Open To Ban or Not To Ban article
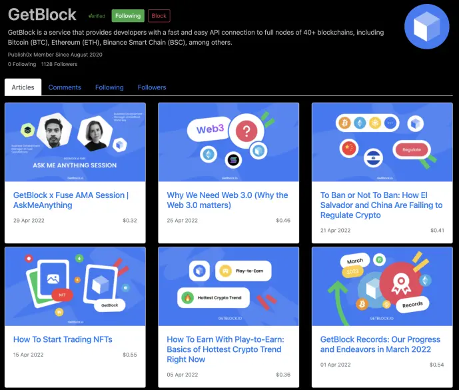 (x=382, y=205)
